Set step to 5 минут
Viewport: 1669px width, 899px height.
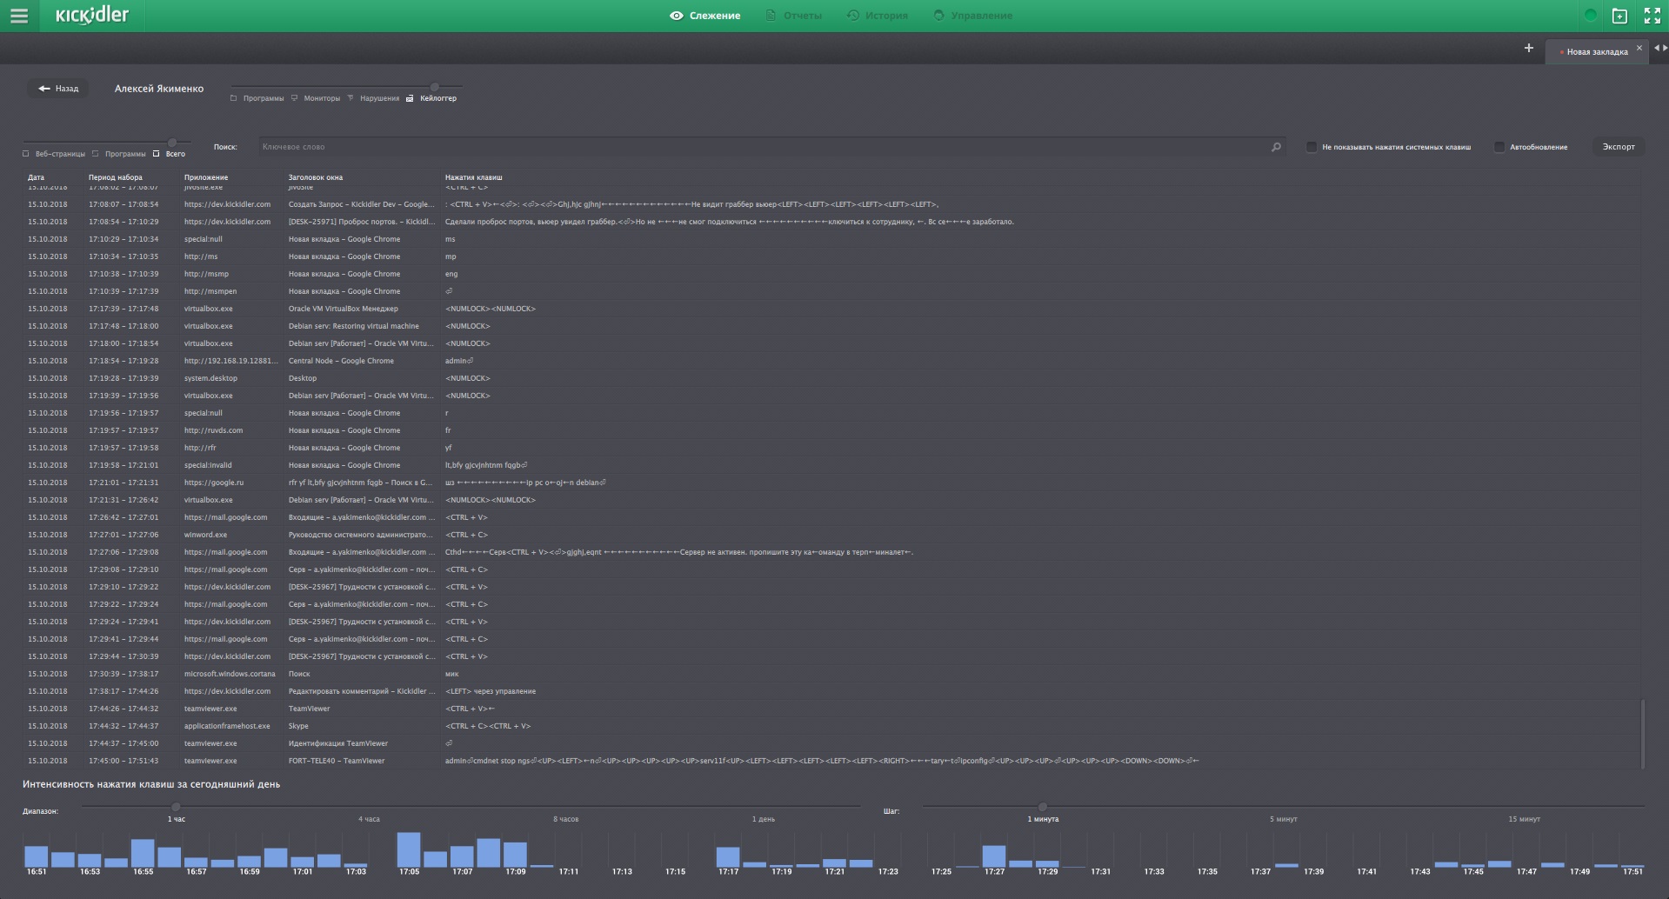click(x=1283, y=819)
